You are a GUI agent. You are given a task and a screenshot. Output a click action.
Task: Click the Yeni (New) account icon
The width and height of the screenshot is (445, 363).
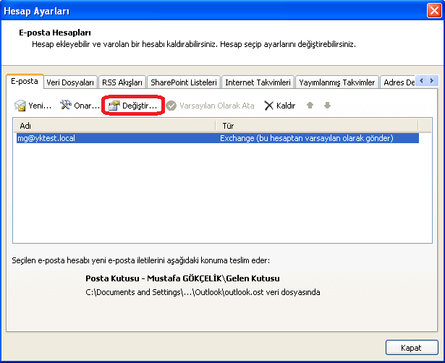click(x=20, y=106)
